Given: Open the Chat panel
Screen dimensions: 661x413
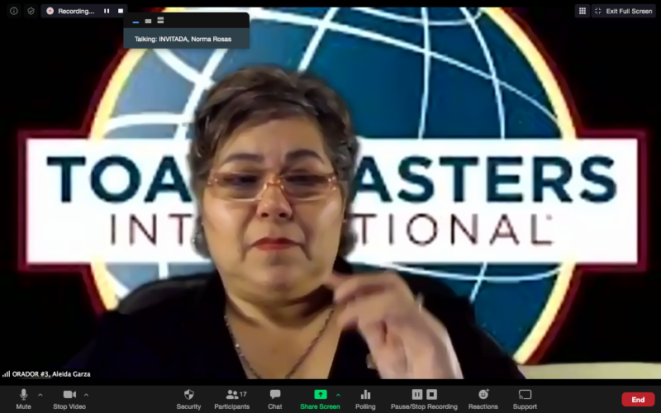Looking at the screenshot, I should pos(275,400).
